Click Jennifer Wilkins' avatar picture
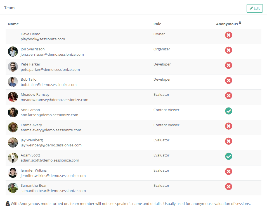Screen dimensions: 267x215 [13, 173]
